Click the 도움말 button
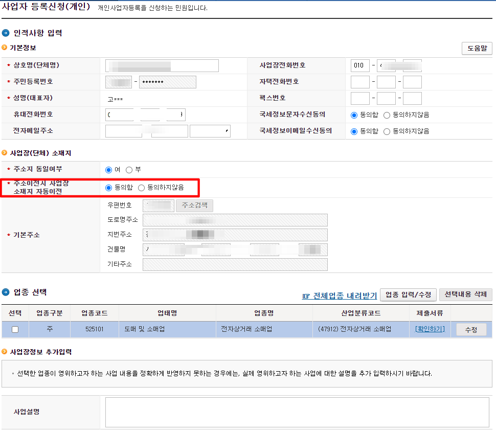 (x=477, y=49)
